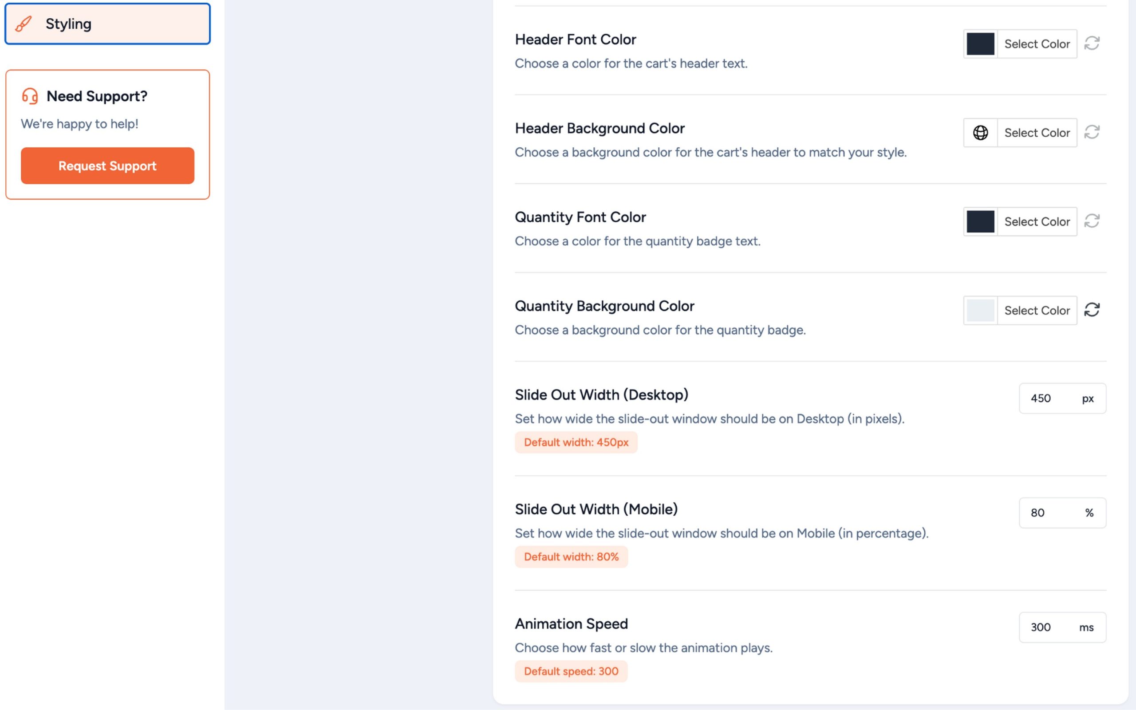Click the Need Support headset icon
Screen dimensions: 1136x710
[x=30, y=96]
